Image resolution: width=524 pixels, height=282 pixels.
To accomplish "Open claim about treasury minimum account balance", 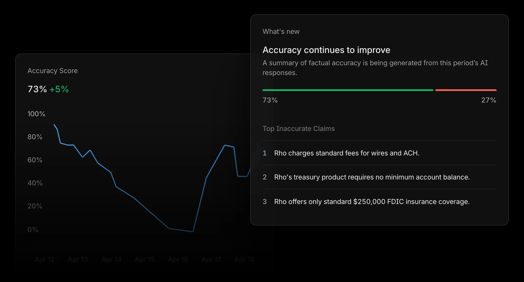I will pyautogui.click(x=380, y=177).
